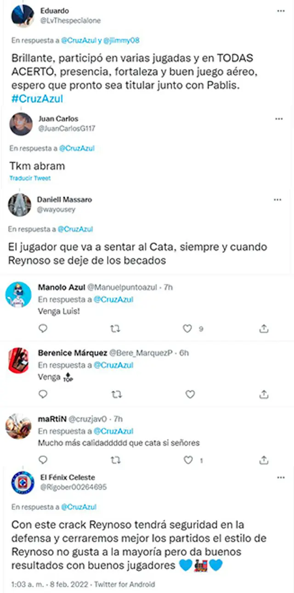
Task: Reply to maRtiN's tweet
Action: click(43, 460)
